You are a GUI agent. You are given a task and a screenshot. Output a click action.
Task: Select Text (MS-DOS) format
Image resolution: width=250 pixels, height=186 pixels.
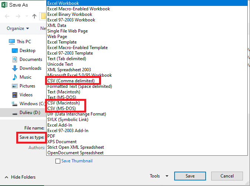pyautogui.click(x=147, y=97)
